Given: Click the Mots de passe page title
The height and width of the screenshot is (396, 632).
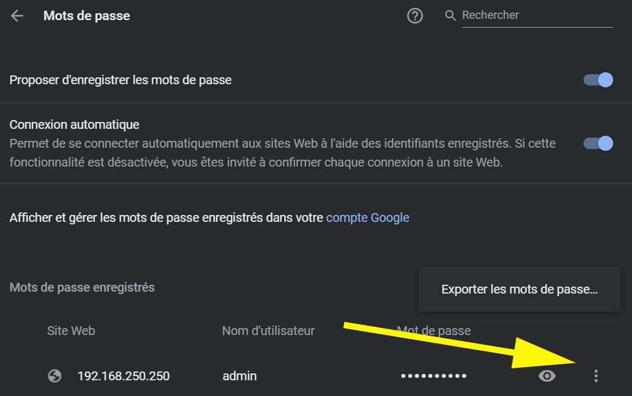Looking at the screenshot, I should [x=87, y=16].
